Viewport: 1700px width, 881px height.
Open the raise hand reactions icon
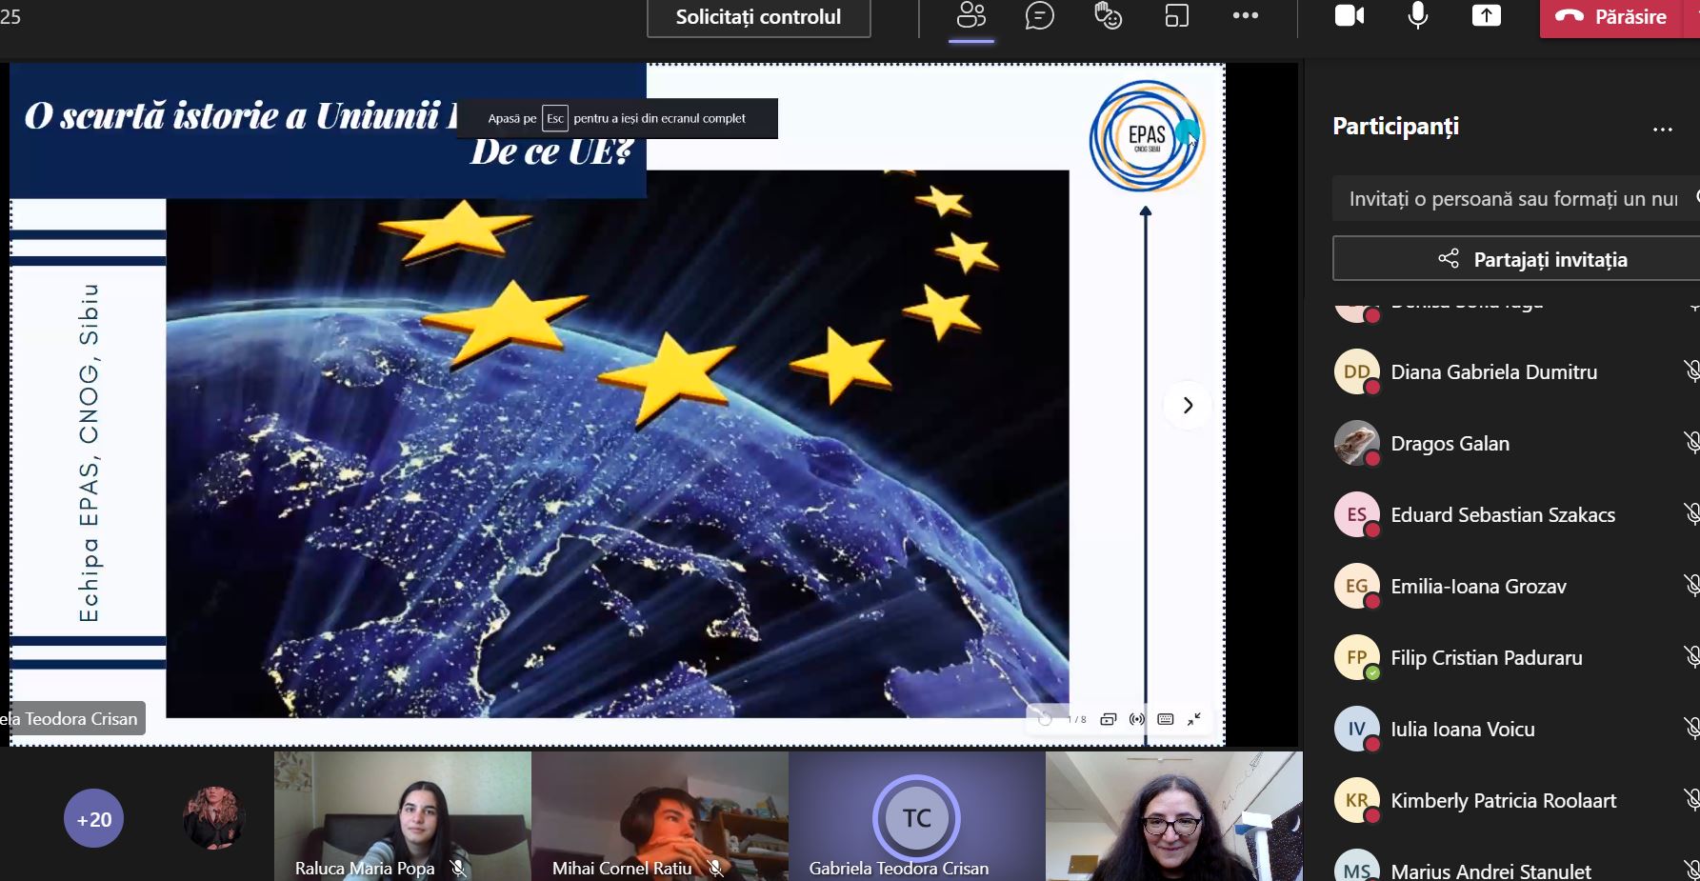tap(1108, 16)
